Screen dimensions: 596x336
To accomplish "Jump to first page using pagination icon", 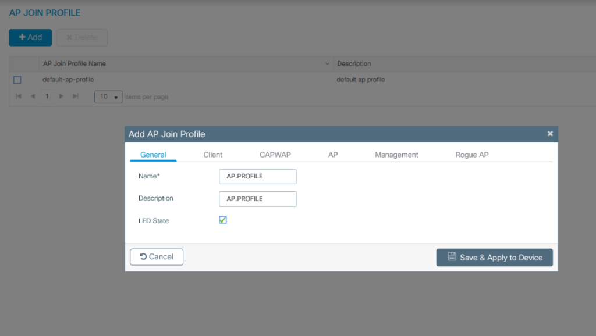I will point(18,96).
